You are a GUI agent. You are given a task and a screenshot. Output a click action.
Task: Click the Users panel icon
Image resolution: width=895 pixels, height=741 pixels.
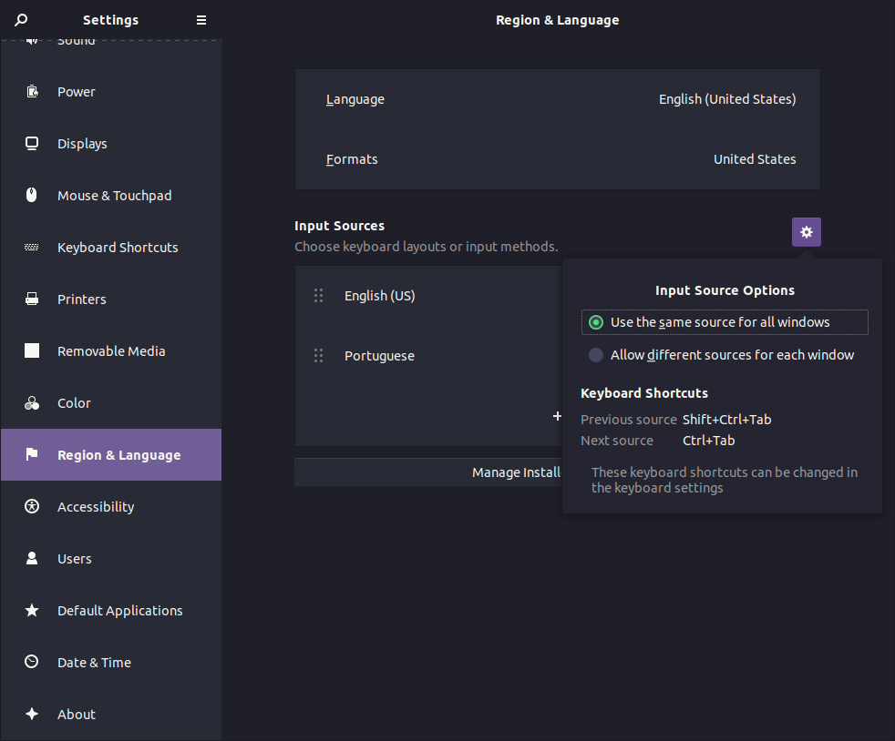31,558
